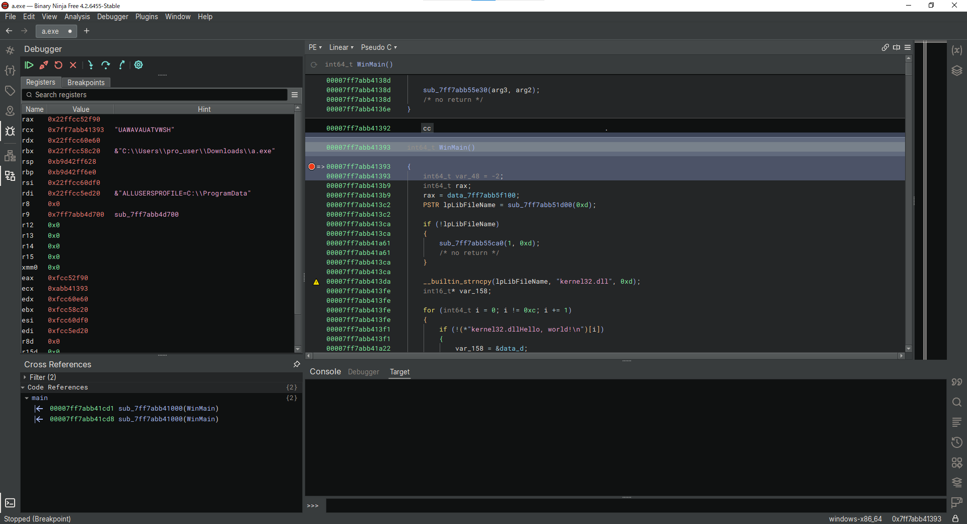Viewport: 967px width, 524px height.
Task: Toggle the breakpoint dot at 00007ff7abb41393
Action: tap(312, 167)
